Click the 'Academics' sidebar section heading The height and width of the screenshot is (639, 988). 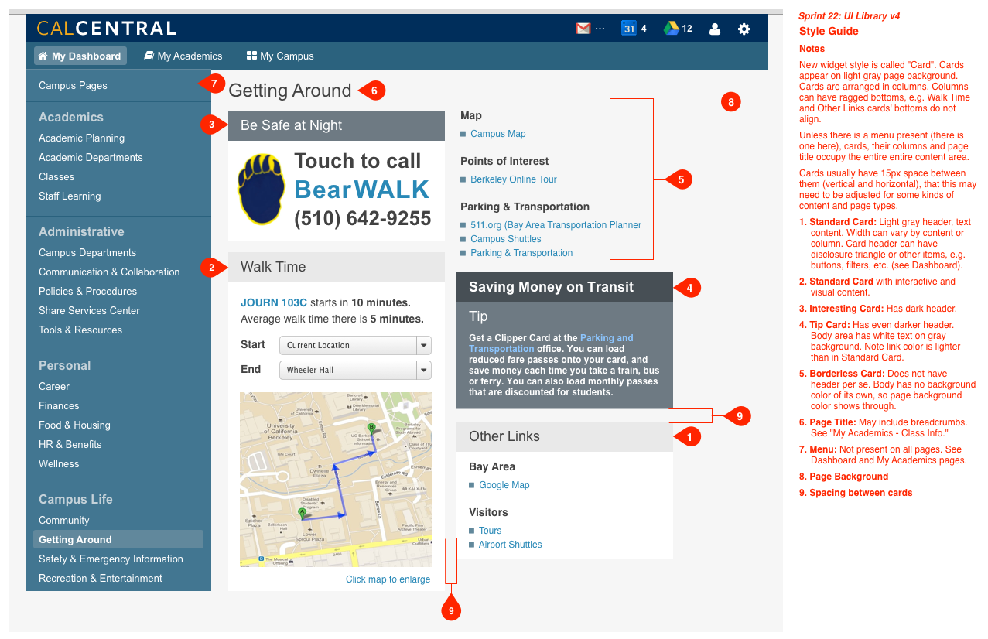71,117
